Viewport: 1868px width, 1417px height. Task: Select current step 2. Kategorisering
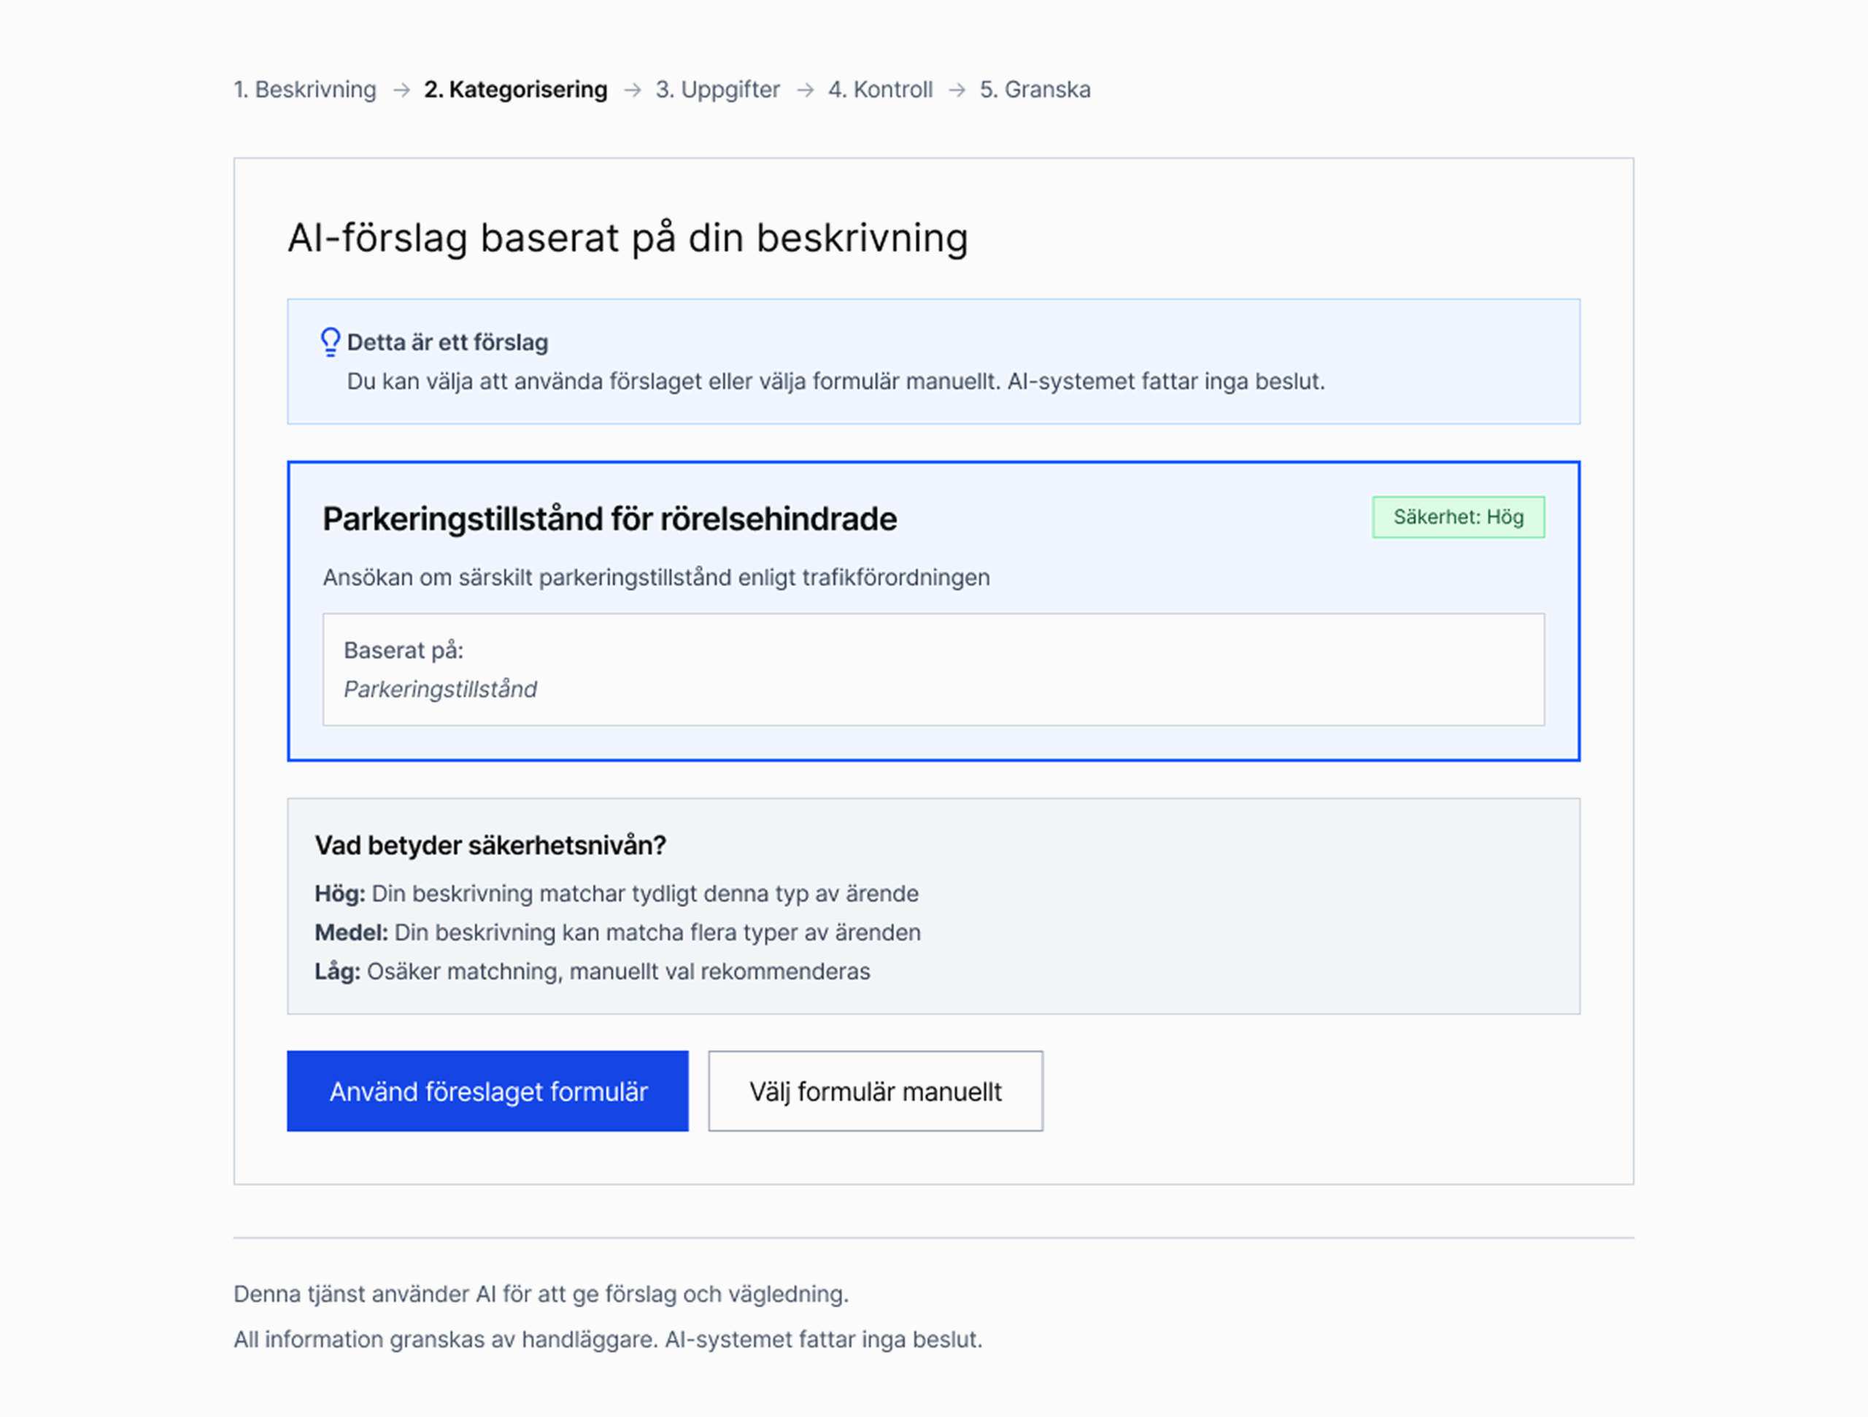pos(515,90)
